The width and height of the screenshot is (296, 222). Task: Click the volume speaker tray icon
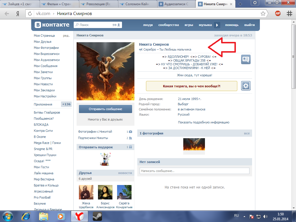(x=265, y=216)
